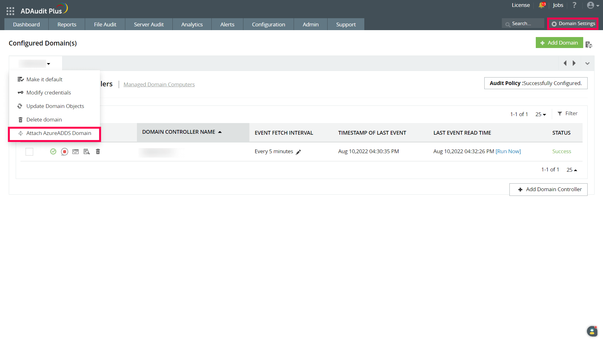Open the user account dropdown arrow
This screenshot has width=603, height=339.
tap(598, 6)
